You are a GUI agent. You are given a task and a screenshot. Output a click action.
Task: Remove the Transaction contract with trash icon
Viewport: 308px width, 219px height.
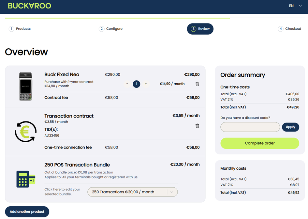[197, 126]
